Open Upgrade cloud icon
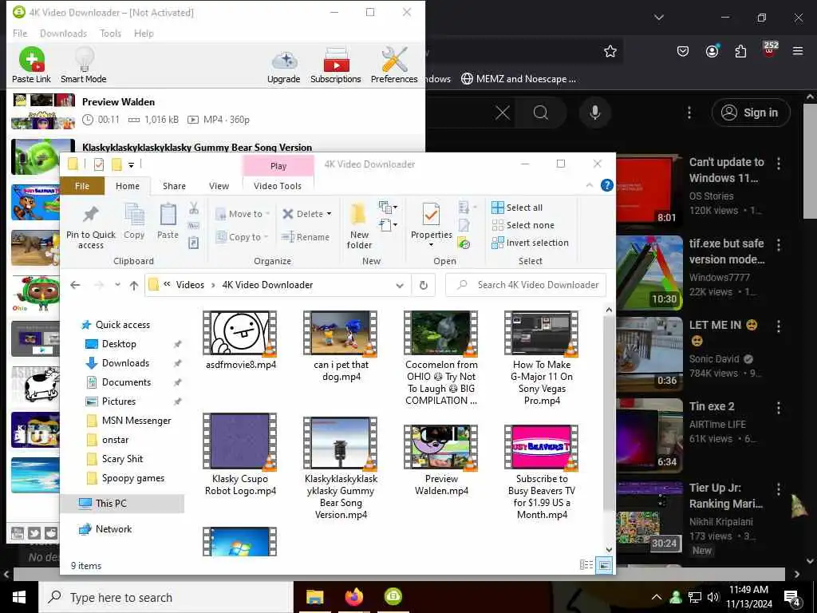 pyautogui.click(x=283, y=67)
